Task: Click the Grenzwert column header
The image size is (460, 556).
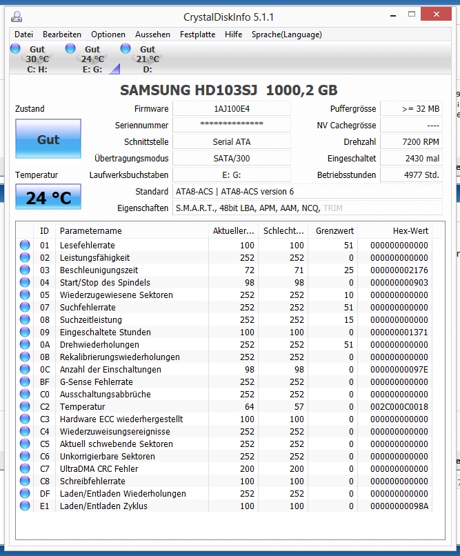Action: 333,231
